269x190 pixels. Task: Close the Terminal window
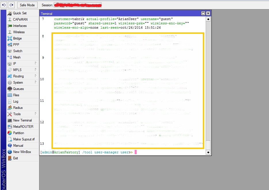[208, 13]
